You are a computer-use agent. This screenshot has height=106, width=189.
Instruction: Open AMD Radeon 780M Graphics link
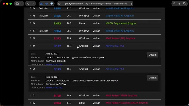[x=121, y=95]
